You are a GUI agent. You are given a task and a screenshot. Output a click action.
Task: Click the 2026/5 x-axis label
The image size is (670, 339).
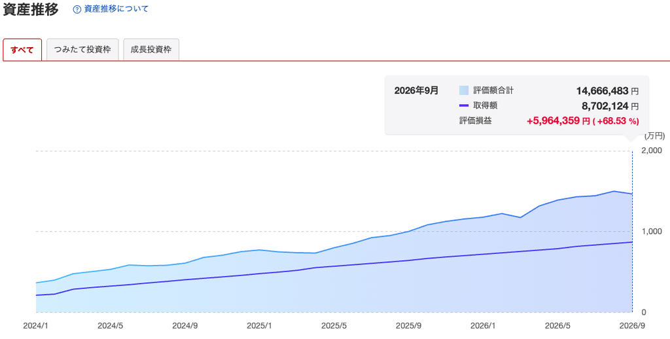coord(558,326)
